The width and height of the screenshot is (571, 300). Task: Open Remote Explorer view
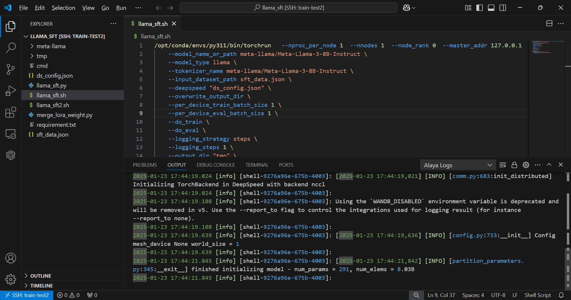click(11, 134)
